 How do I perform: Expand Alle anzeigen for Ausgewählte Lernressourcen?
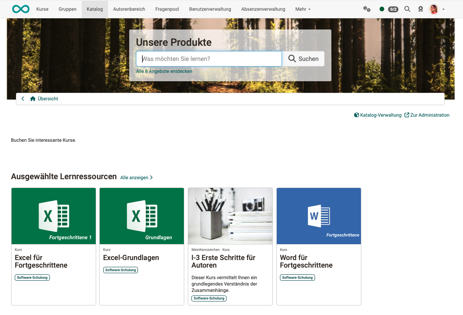tap(135, 178)
